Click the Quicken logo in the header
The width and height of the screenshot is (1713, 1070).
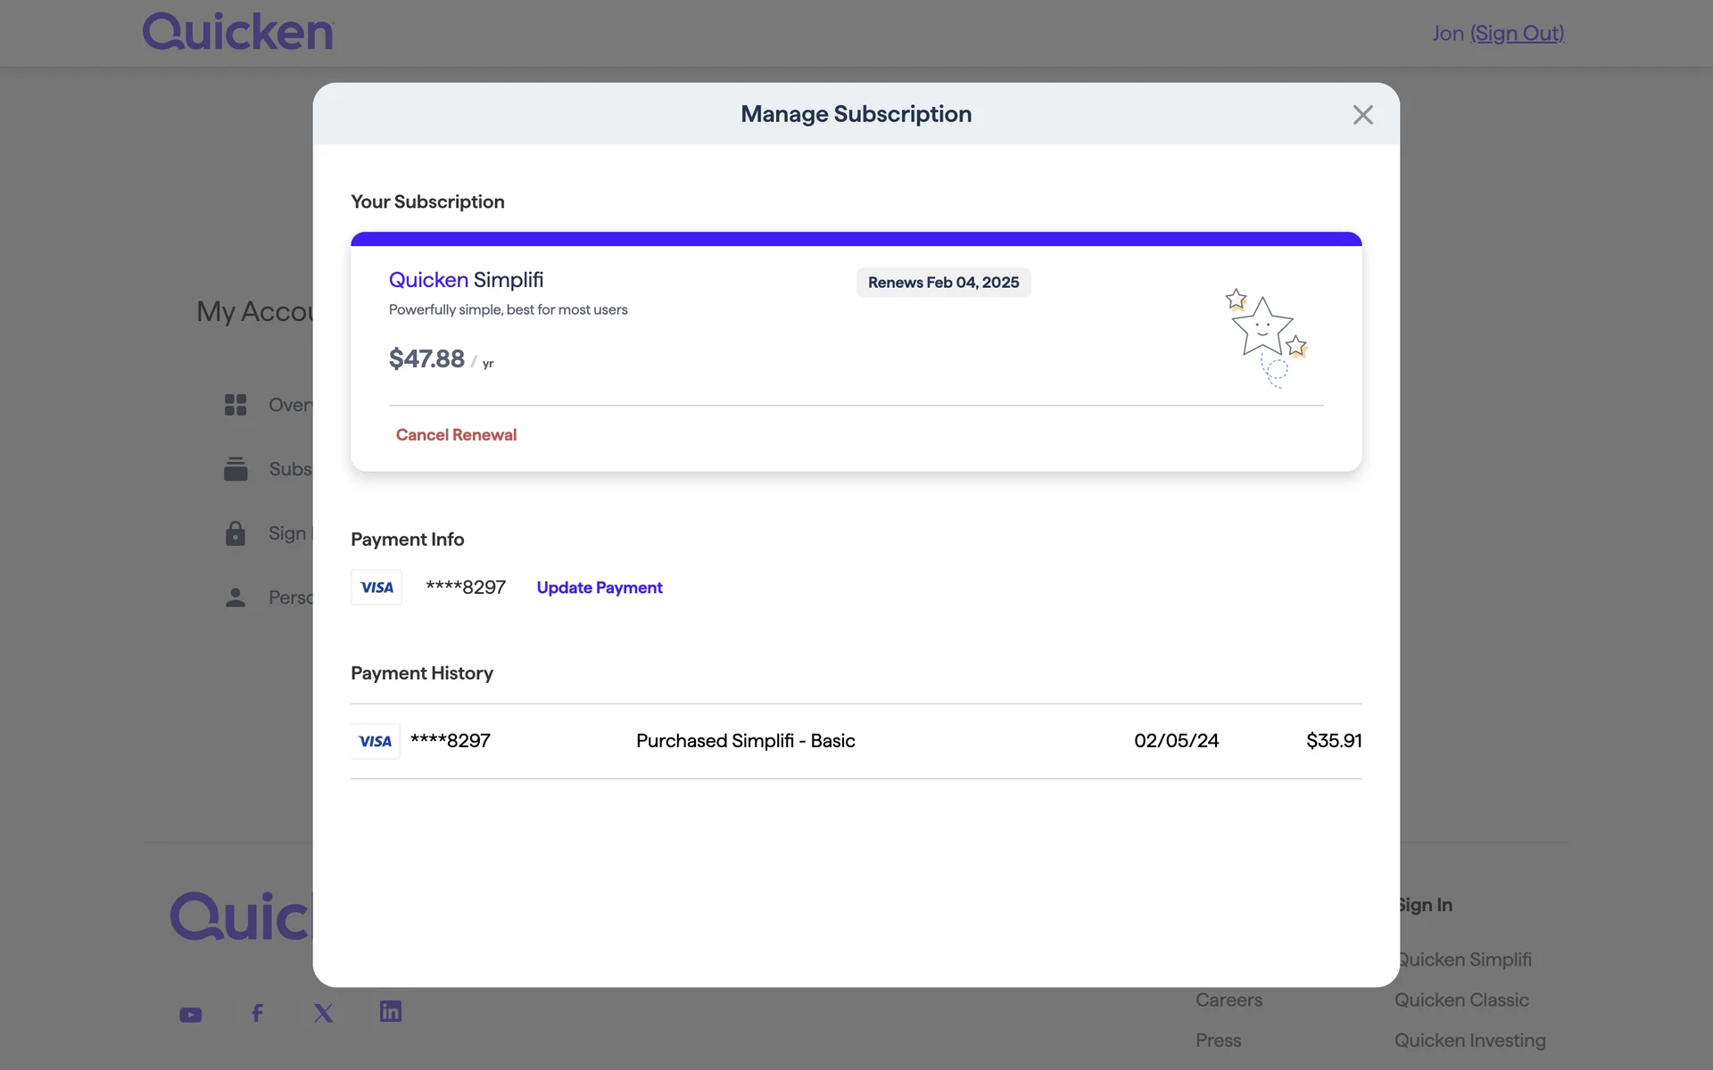coord(238,32)
